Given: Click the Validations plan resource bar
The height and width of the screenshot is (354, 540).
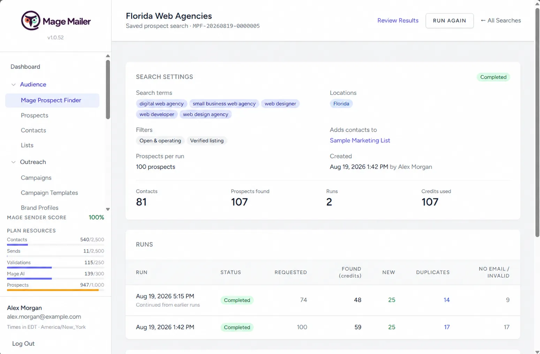Looking at the screenshot, I should tap(55, 268).
